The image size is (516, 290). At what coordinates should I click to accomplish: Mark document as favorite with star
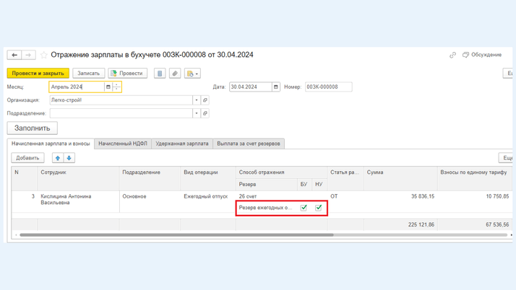point(44,55)
